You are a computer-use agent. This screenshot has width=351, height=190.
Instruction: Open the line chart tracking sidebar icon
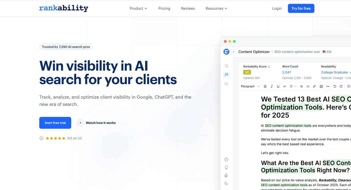[x=226, y=83]
